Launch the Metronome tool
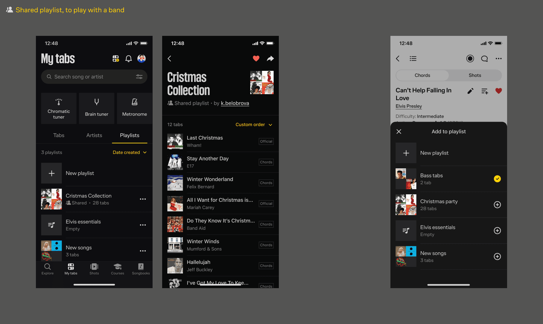The image size is (543, 324). (135, 108)
